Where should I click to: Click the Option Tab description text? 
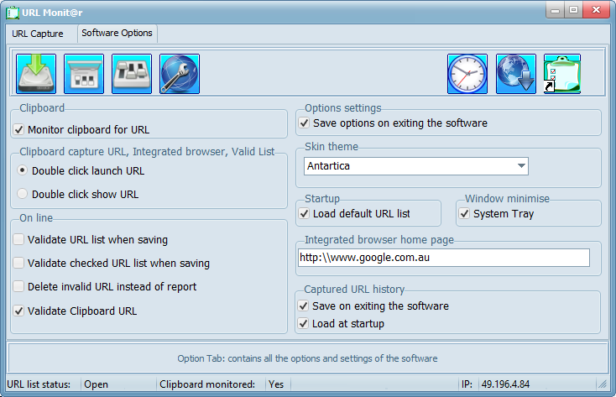pyautogui.click(x=307, y=358)
